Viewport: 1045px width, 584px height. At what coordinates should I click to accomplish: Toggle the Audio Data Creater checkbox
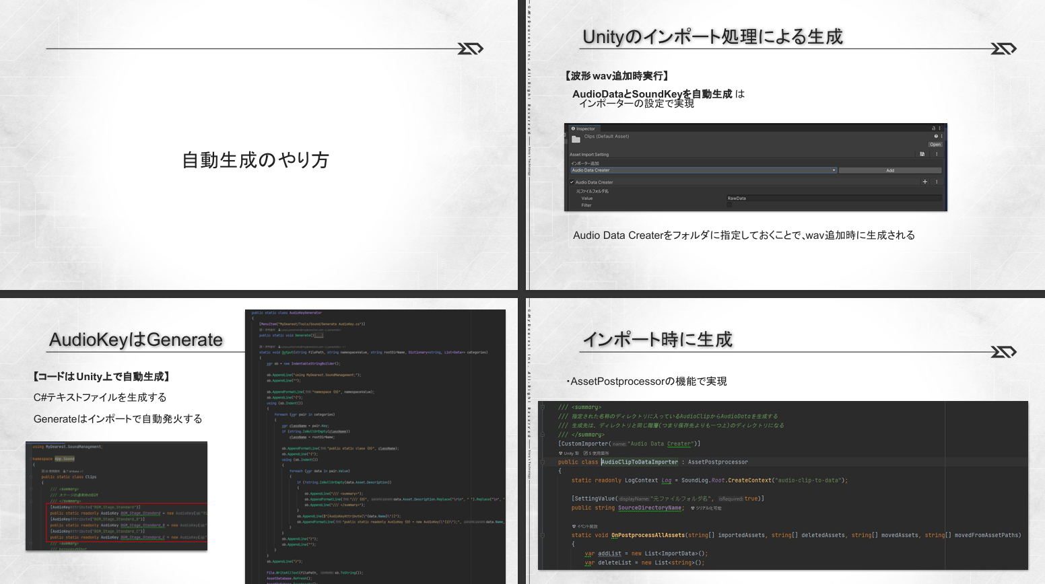coord(572,182)
